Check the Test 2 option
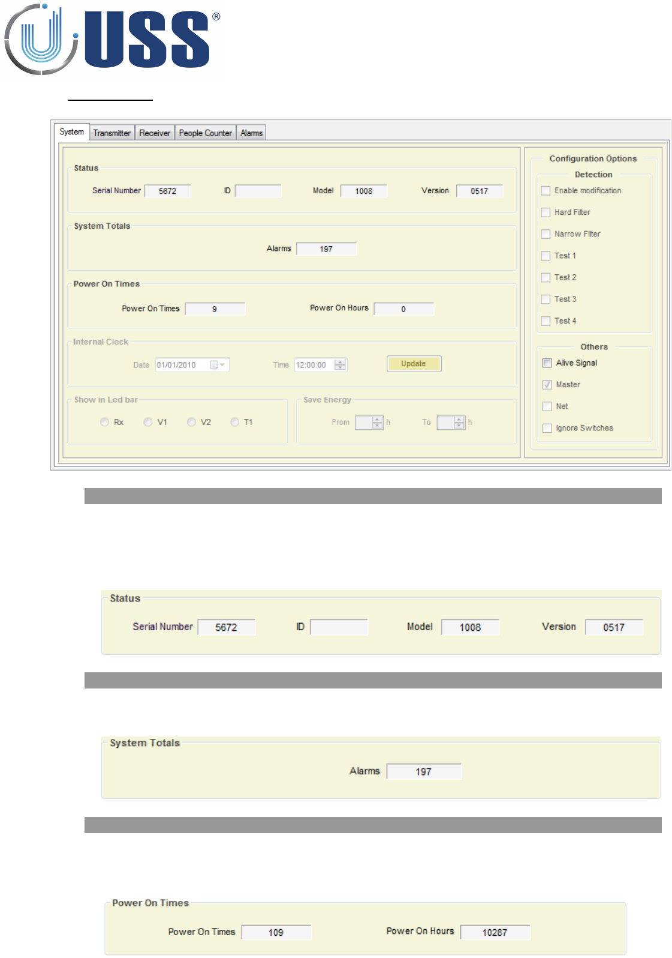 (x=546, y=277)
